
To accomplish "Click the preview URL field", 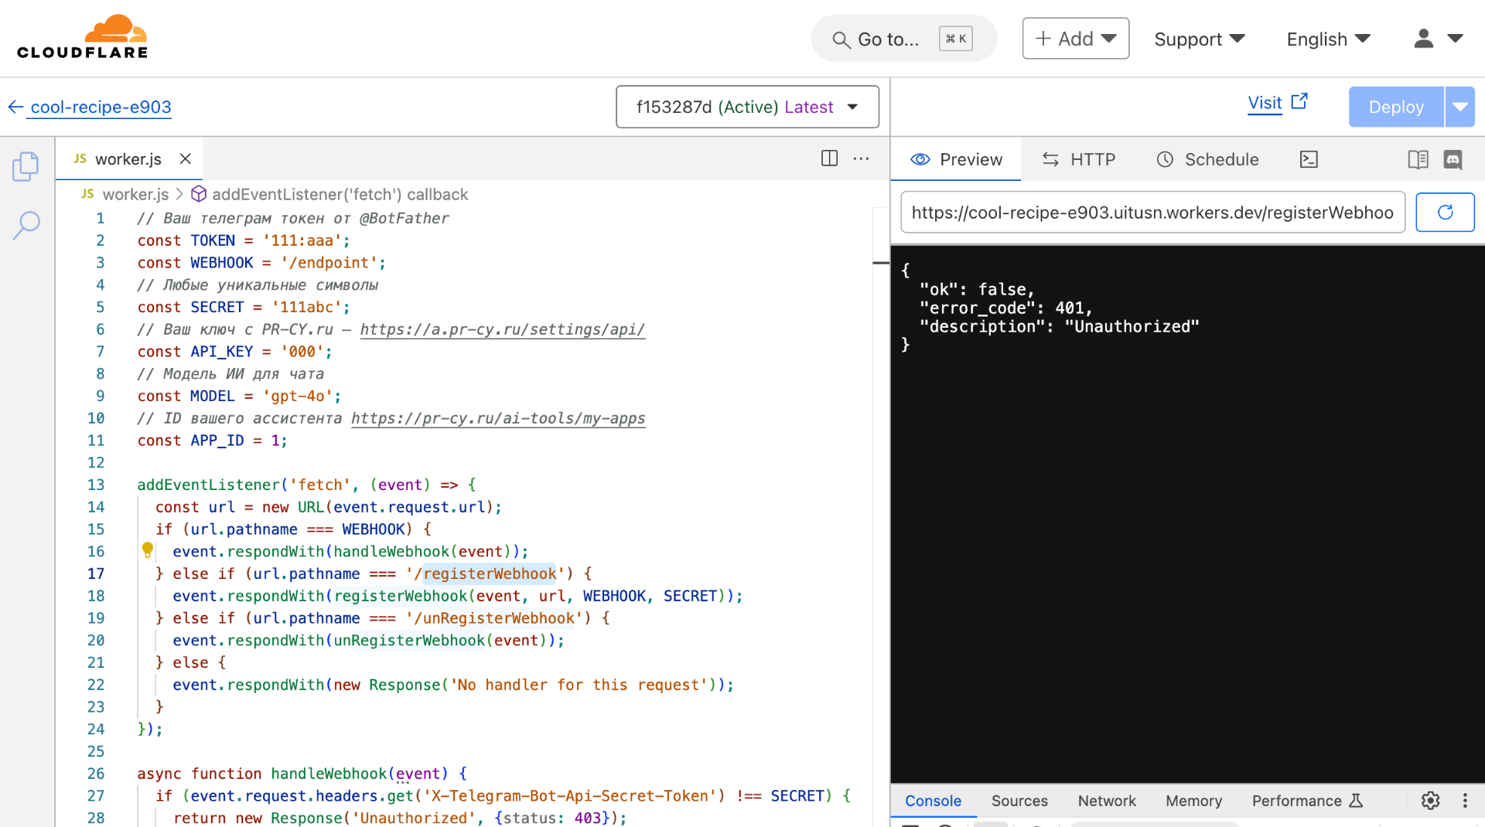I will tap(1152, 213).
